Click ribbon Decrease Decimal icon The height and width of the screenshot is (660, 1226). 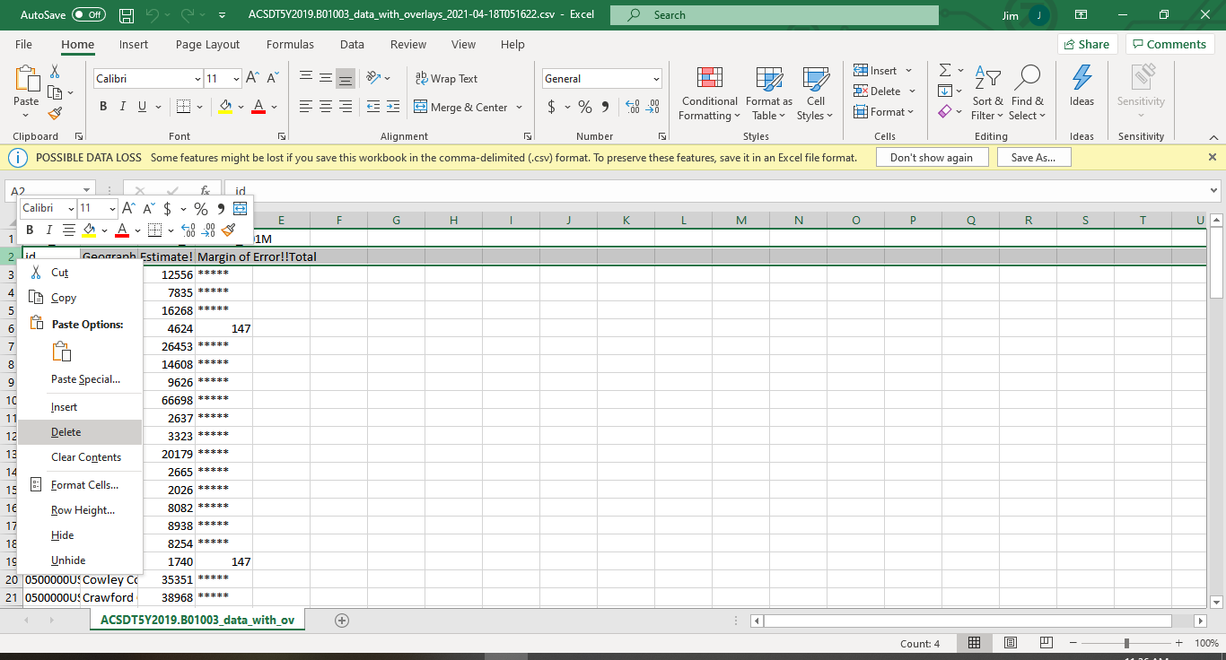[x=652, y=107]
